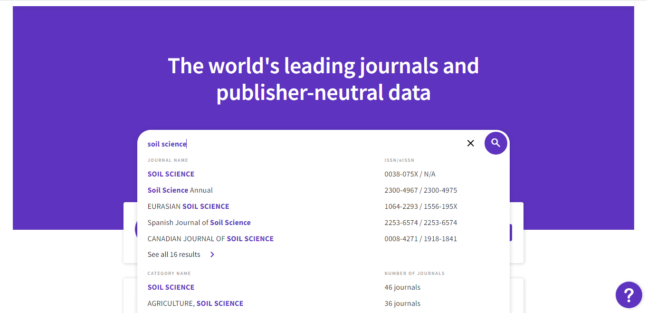Click ISSN 0038-075X / N/A
The height and width of the screenshot is (313, 647).
click(410, 174)
